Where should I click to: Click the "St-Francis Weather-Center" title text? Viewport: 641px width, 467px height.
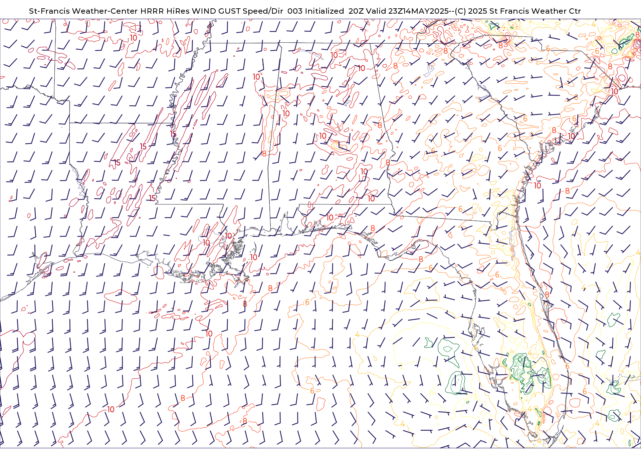coord(83,11)
